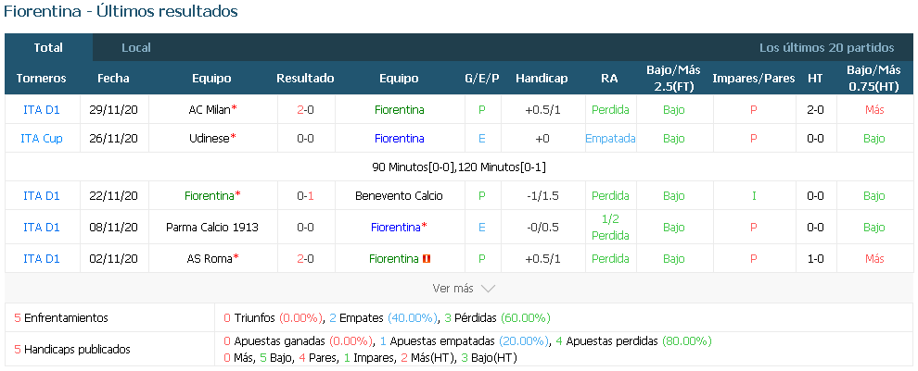
Task: Open ITA D1 link for 02/11/20 match
Action: [42, 258]
